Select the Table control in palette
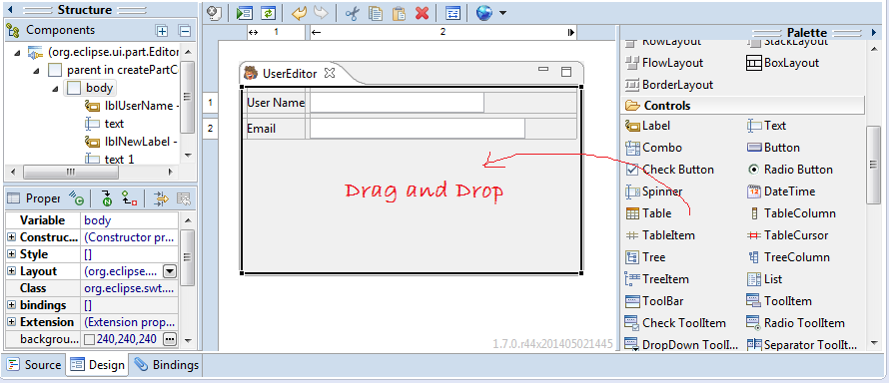Image resolution: width=889 pixels, height=383 pixels. pos(648,213)
